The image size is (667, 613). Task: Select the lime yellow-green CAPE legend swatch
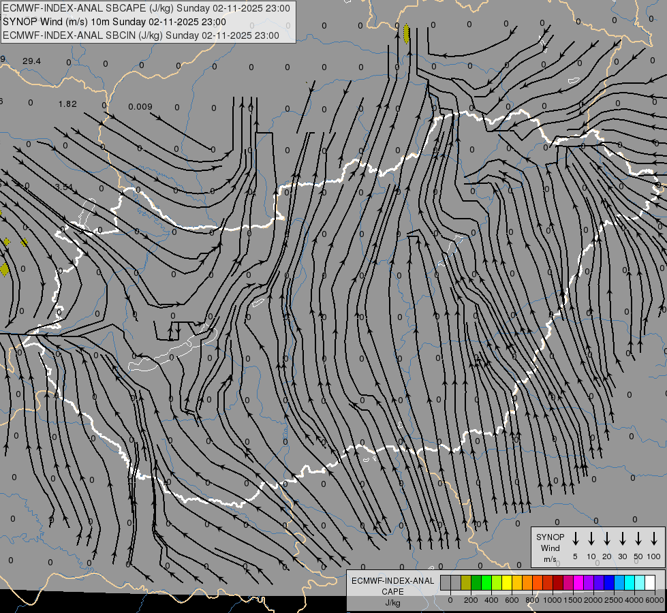[497, 582]
